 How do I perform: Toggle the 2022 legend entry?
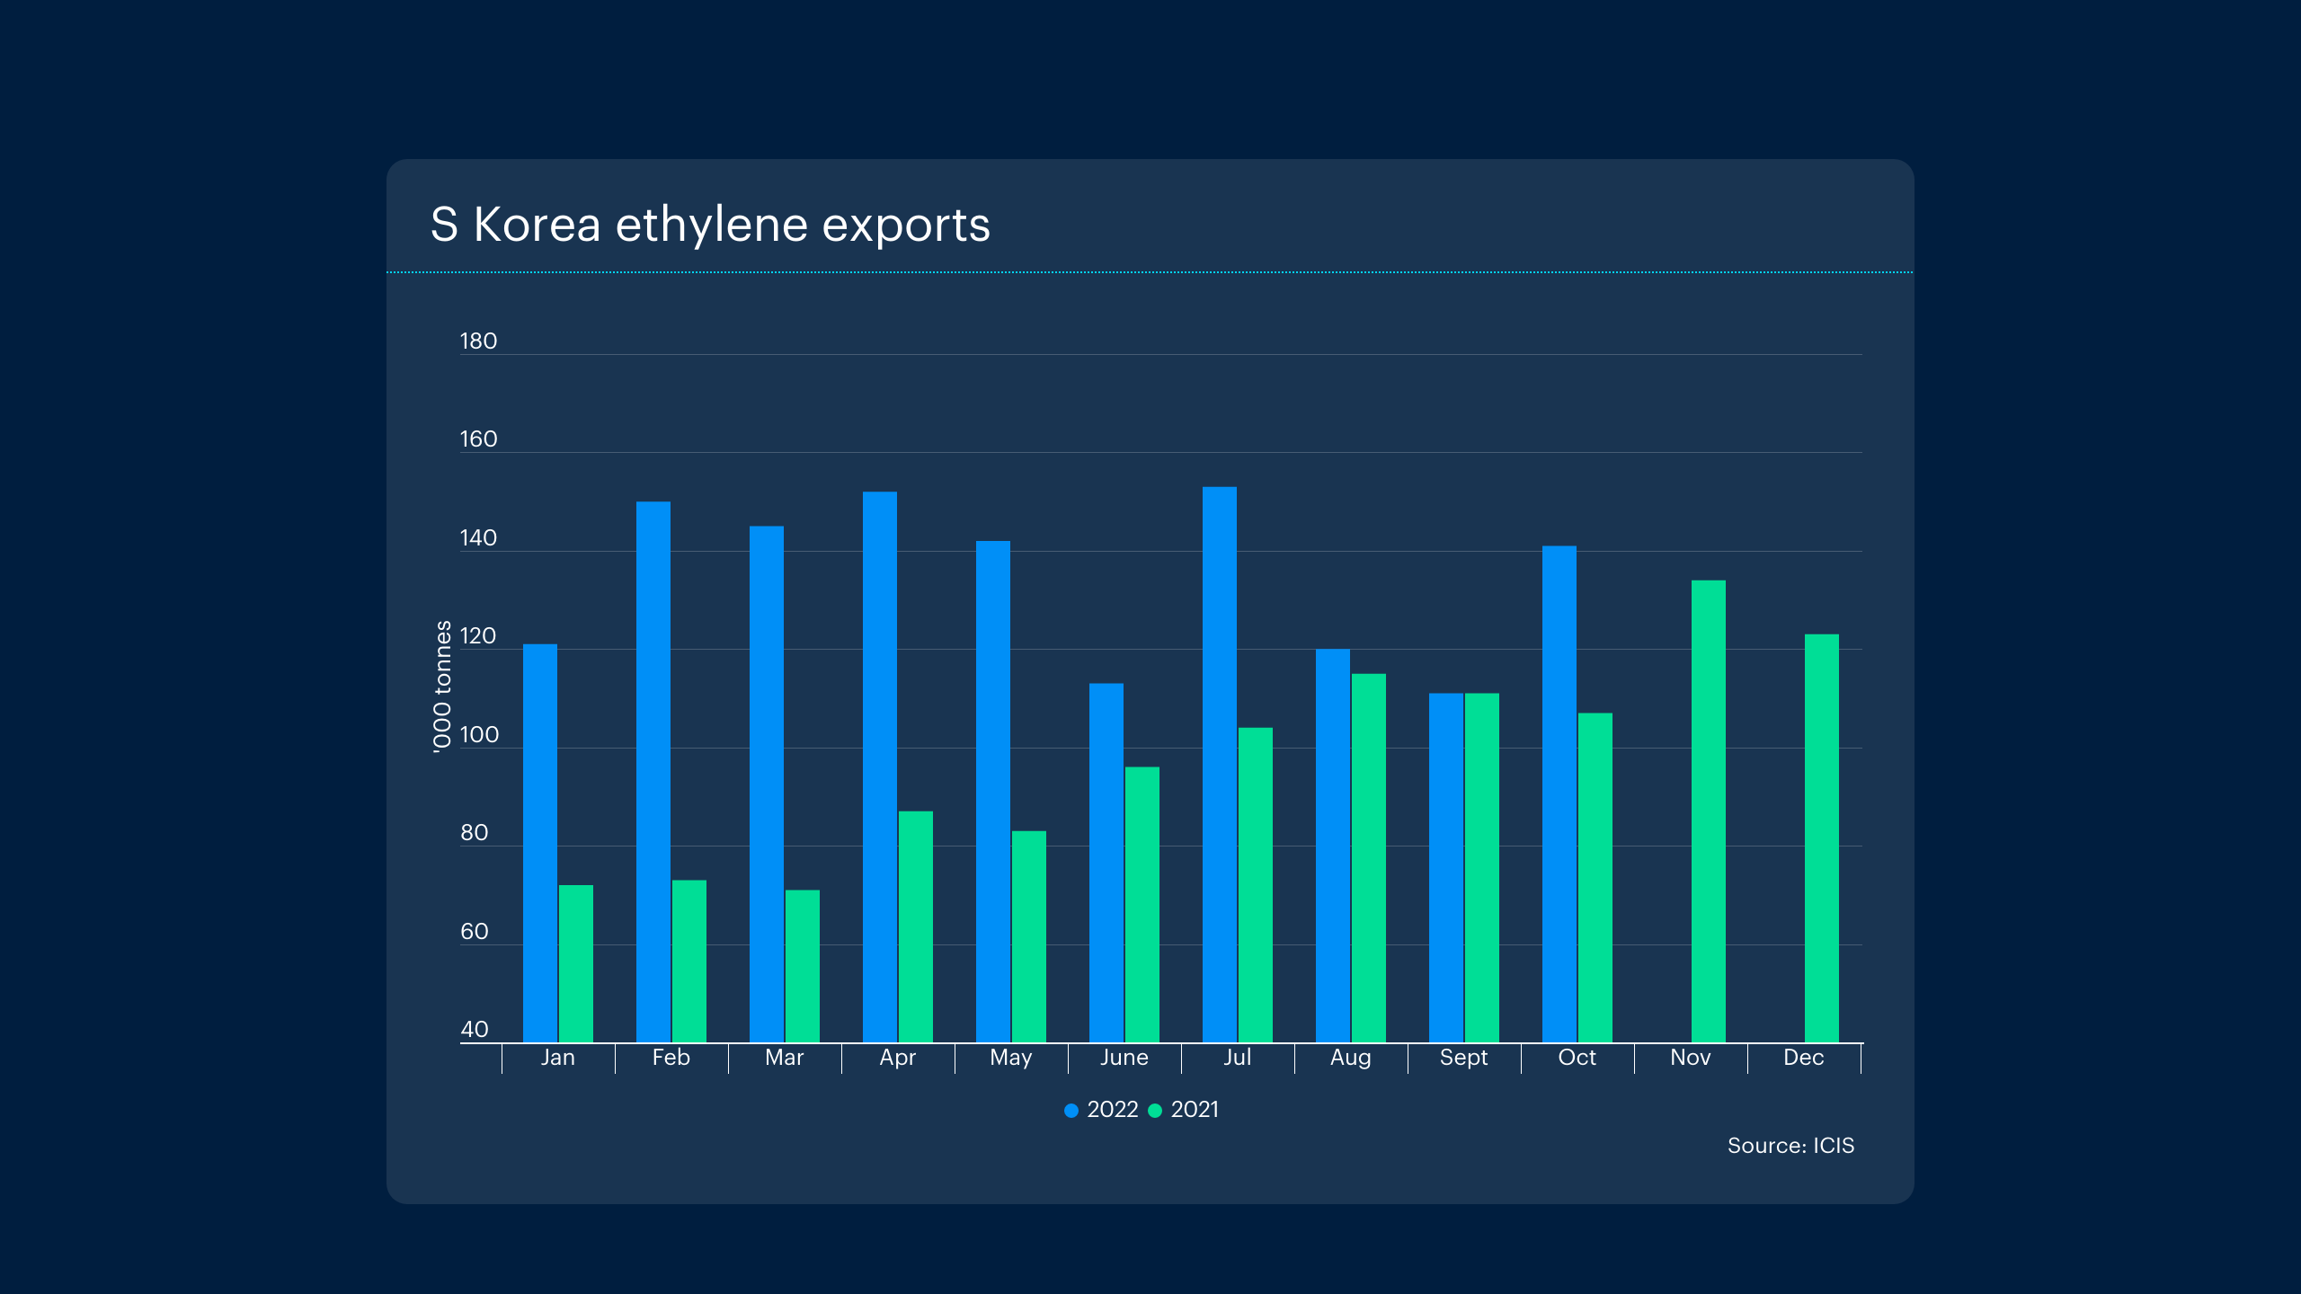coord(1112,1110)
